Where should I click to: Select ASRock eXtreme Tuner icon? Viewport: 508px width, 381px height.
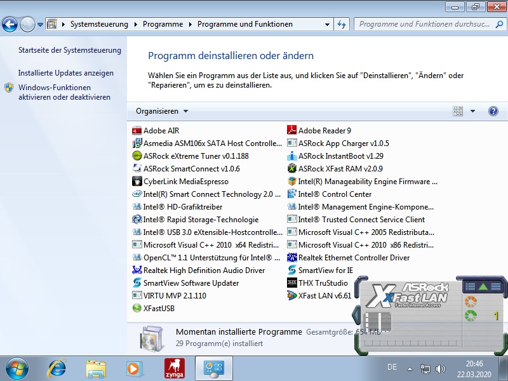(x=137, y=156)
